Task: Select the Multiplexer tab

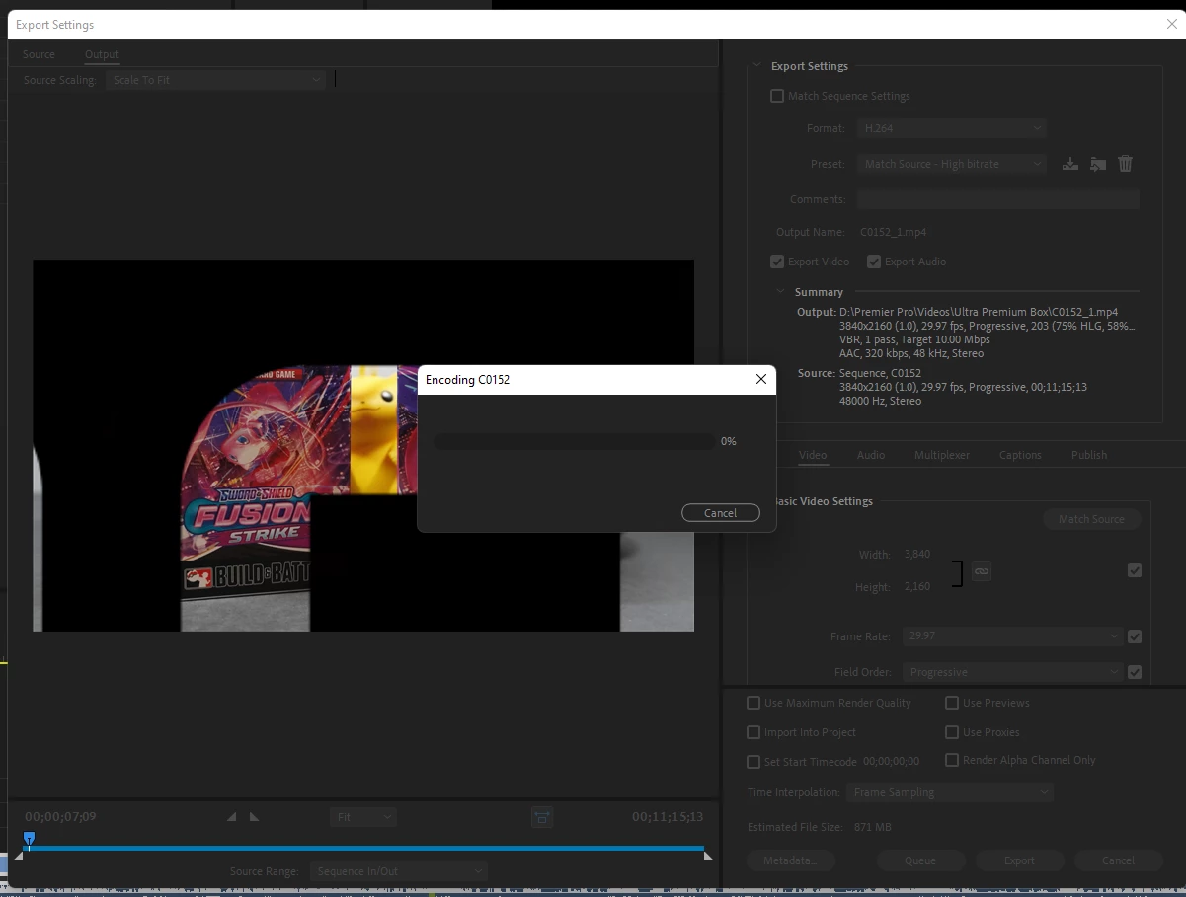Action: tap(942, 455)
